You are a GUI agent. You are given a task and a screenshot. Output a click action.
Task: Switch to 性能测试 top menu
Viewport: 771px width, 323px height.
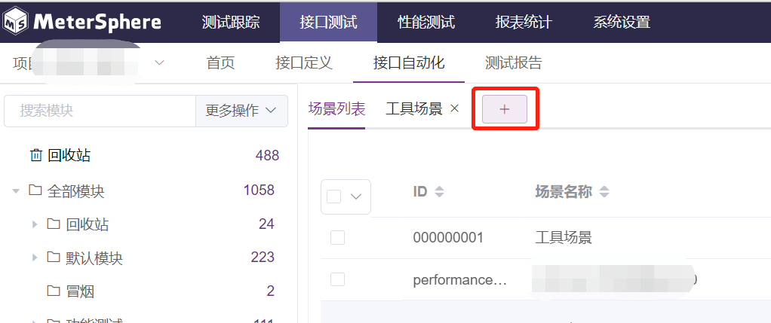[426, 22]
